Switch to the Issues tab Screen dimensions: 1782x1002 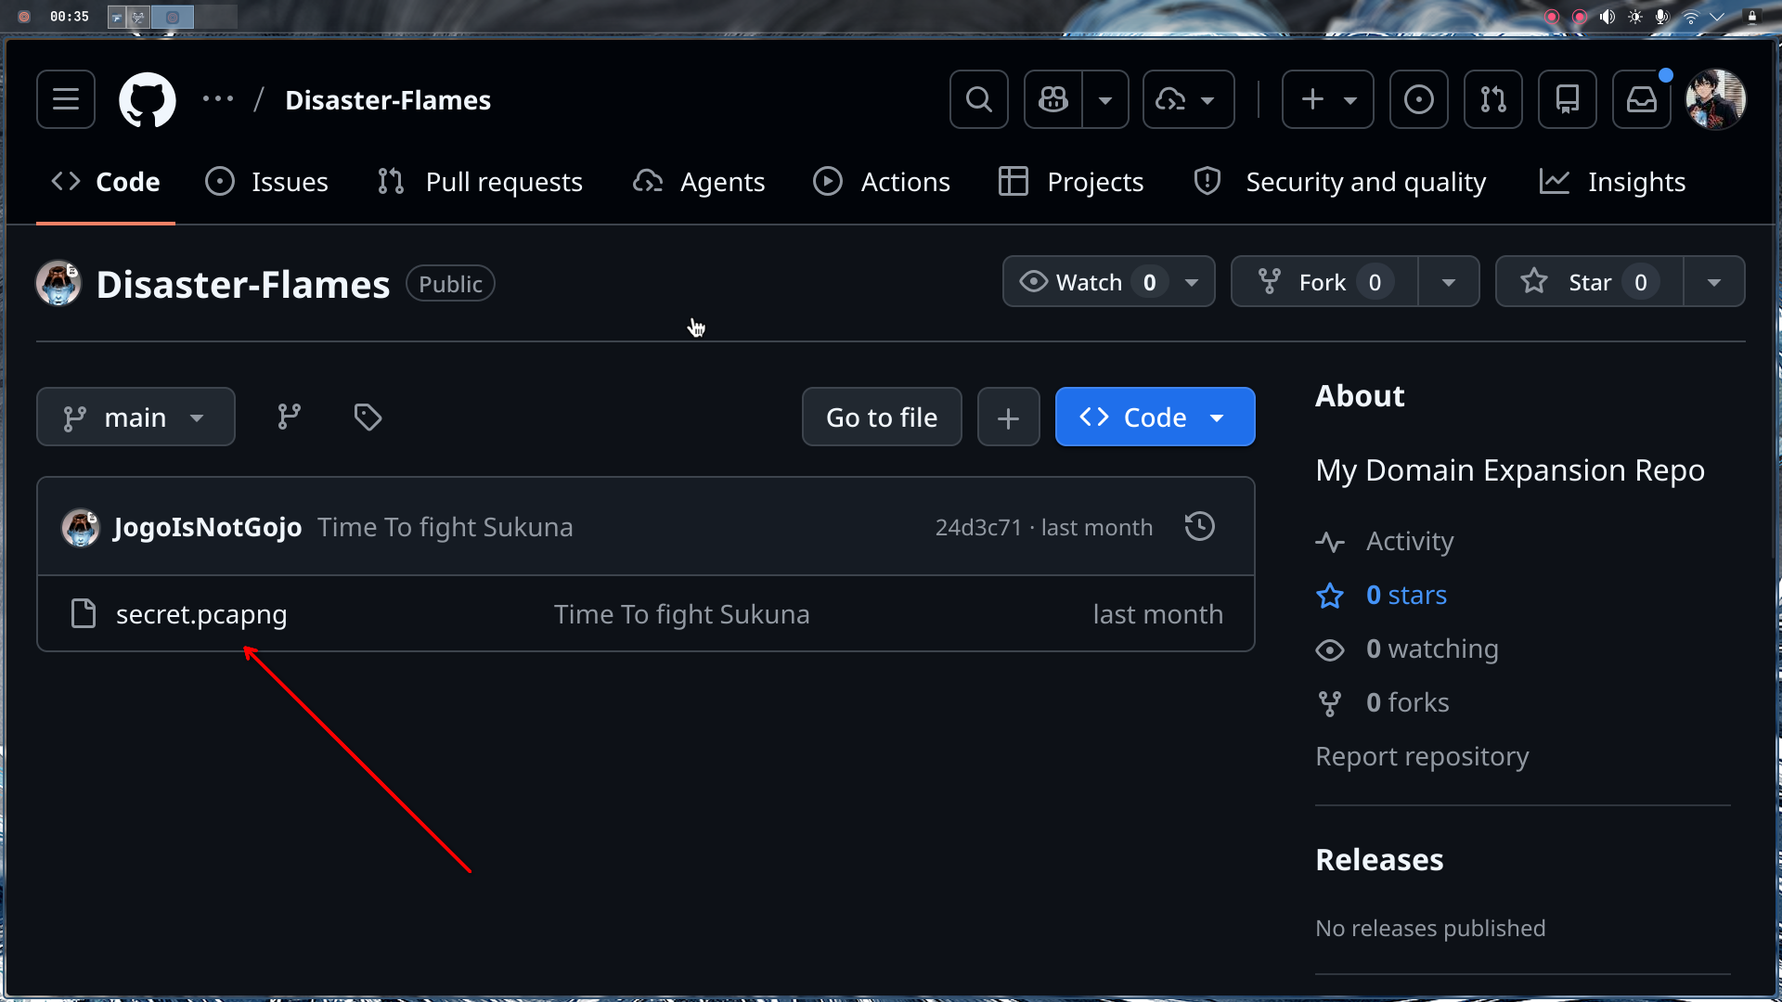tap(267, 181)
